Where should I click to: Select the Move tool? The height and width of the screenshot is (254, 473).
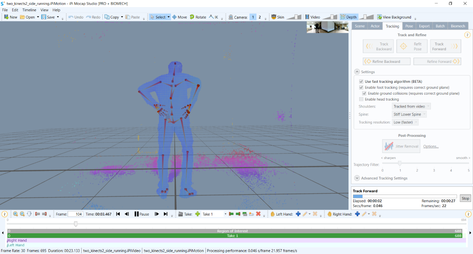(180, 17)
